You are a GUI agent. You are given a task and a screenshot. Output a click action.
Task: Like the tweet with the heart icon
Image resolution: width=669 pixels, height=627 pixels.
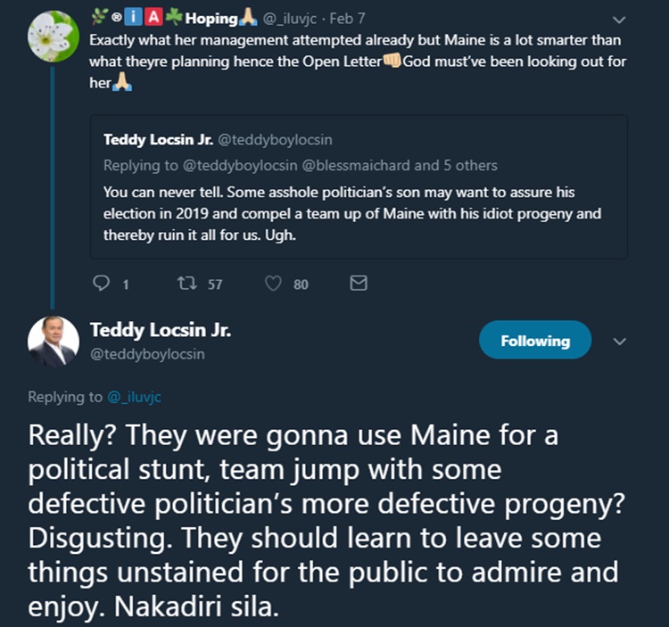click(275, 284)
